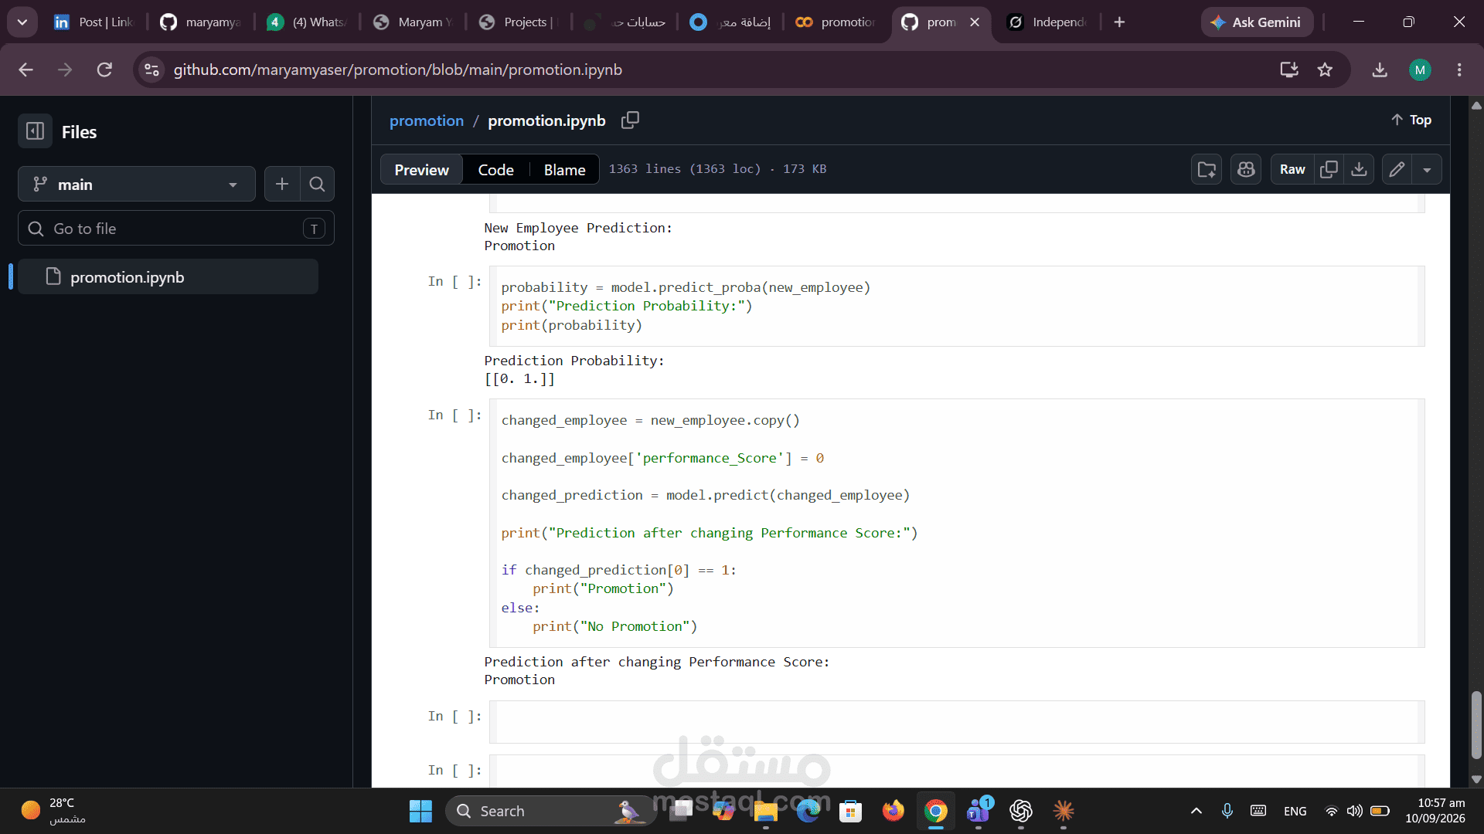Switch to Blame view toggle
This screenshot has width=1484, height=834.
(x=564, y=170)
